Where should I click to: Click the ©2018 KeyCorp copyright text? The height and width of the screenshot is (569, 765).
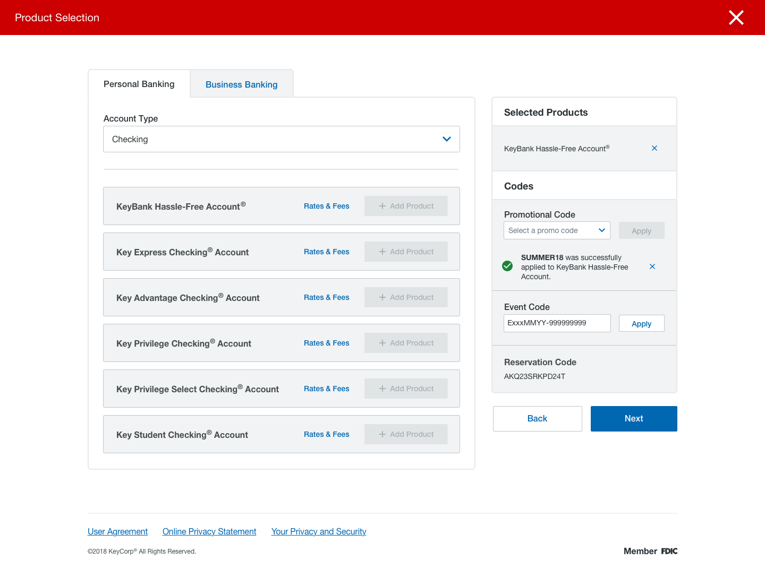pos(142,551)
